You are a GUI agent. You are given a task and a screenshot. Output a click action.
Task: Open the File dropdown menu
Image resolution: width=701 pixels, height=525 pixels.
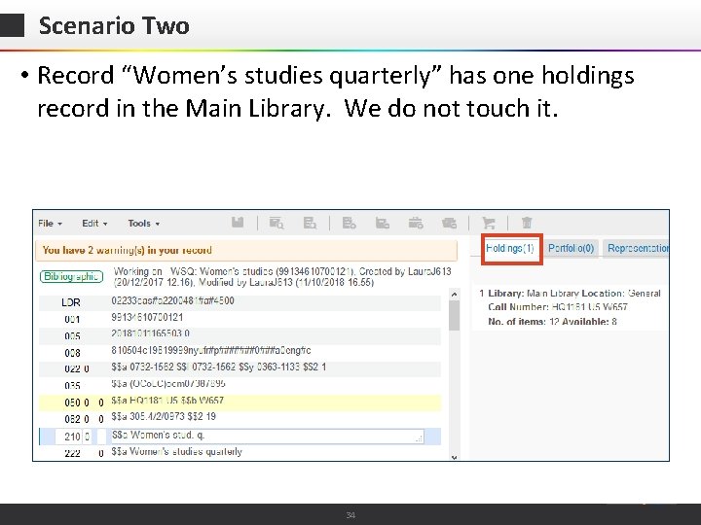50,224
